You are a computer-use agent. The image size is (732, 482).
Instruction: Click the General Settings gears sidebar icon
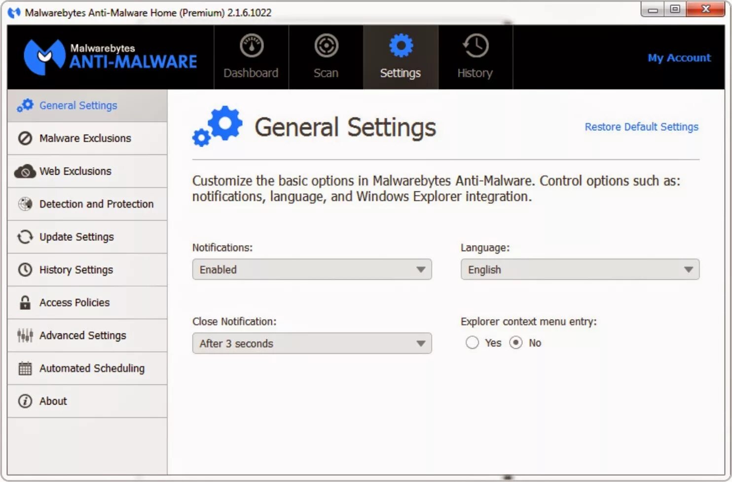[x=25, y=105]
